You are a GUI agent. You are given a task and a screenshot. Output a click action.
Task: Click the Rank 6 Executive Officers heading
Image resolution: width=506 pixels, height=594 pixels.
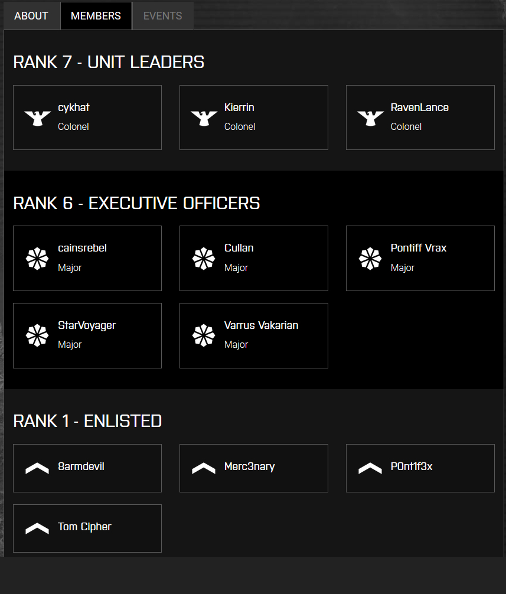[136, 203]
